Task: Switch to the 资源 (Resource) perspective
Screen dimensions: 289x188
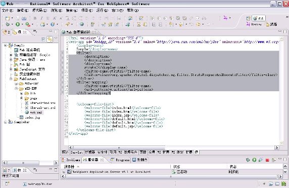Action: pyautogui.click(x=271, y=24)
